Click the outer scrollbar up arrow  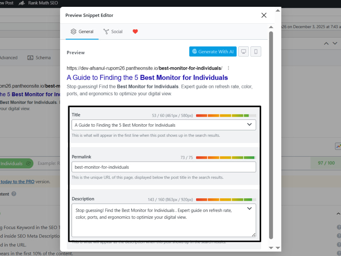click(x=278, y=11)
